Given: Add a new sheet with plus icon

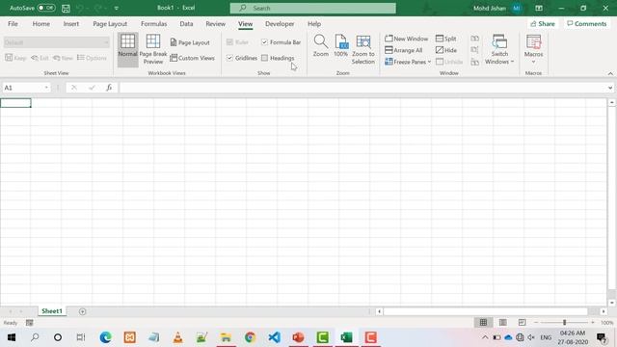Looking at the screenshot, I should point(82,311).
